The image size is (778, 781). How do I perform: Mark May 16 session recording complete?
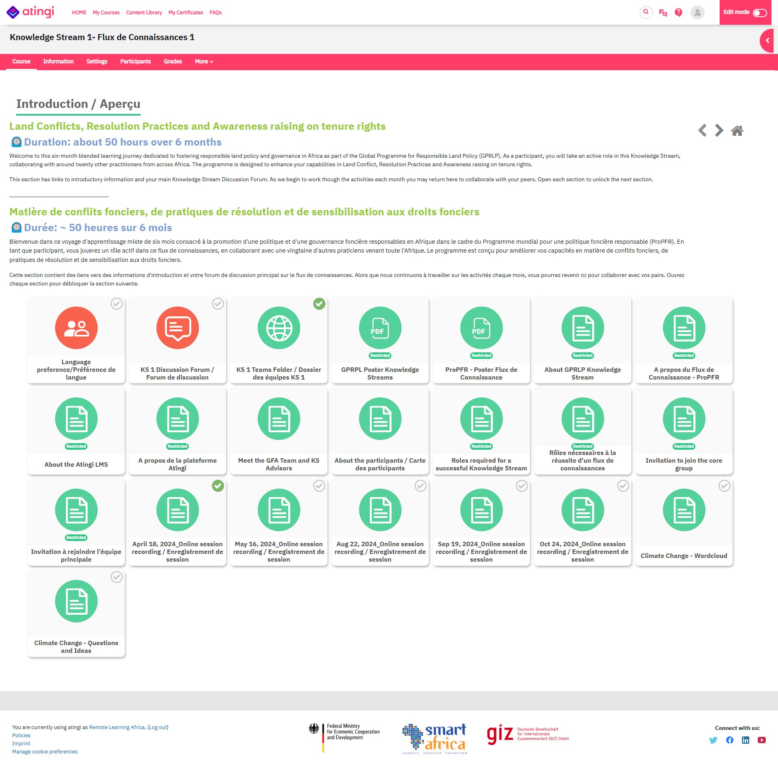coord(319,486)
